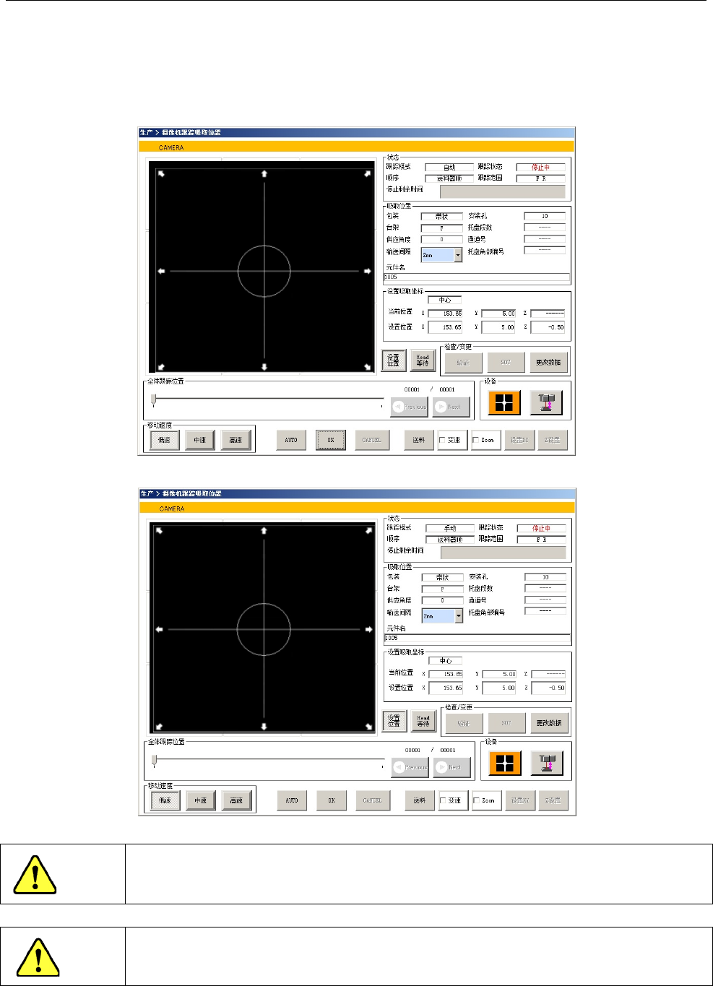
Task: Click the AUTO button in 手动 window
Action: (292, 800)
